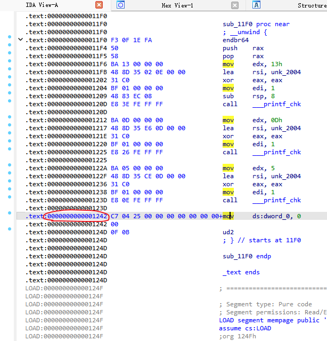
Task: Toggle breakpoint dot at address 11F6
Action: [x=10, y=61]
